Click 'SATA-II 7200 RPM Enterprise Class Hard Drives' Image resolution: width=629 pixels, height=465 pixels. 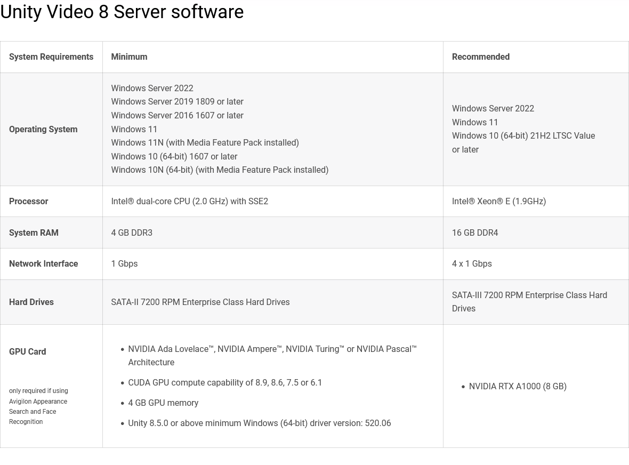(200, 302)
